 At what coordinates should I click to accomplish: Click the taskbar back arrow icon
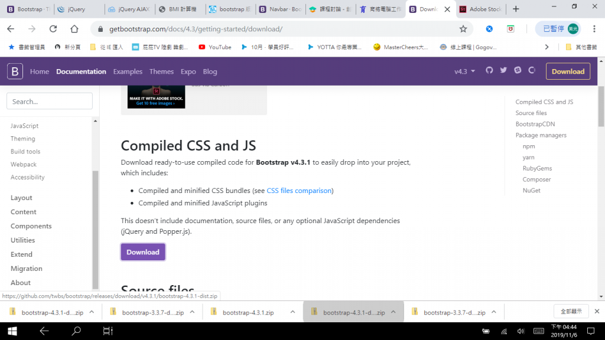point(44,331)
